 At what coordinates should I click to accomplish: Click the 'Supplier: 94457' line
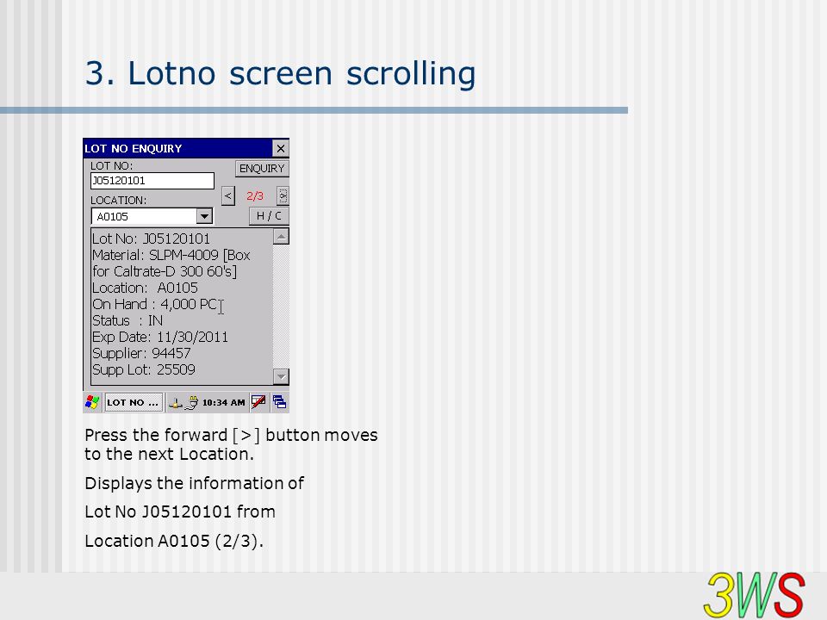[141, 353]
